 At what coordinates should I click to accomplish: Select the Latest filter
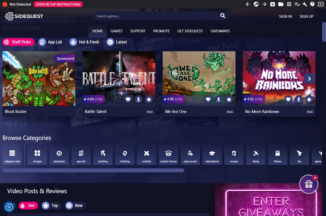coord(117,42)
